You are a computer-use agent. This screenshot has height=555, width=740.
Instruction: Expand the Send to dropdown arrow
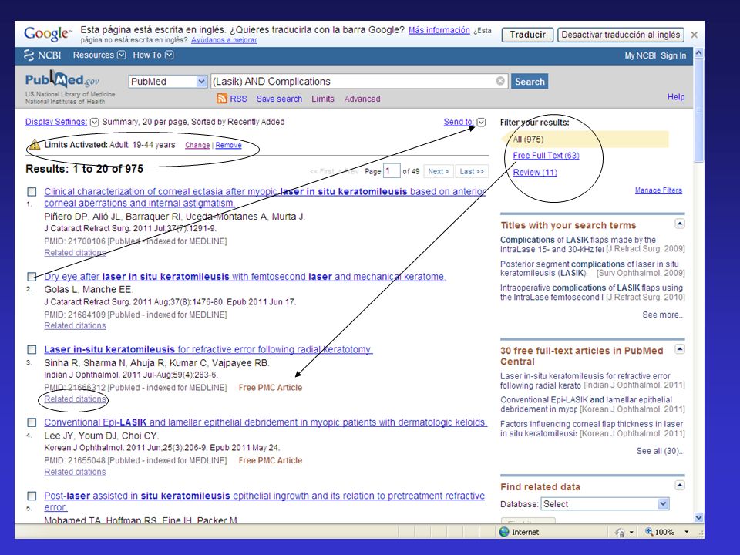481,123
